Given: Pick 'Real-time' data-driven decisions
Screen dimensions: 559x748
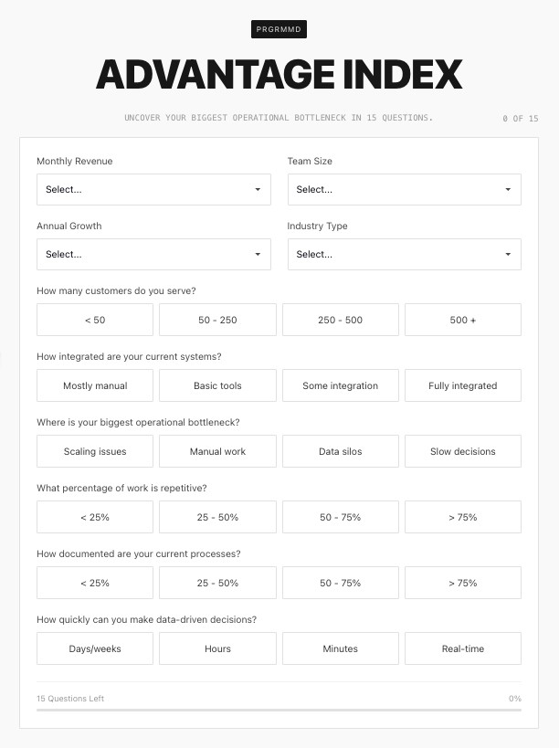Looking at the screenshot, I should coord(462,648).
